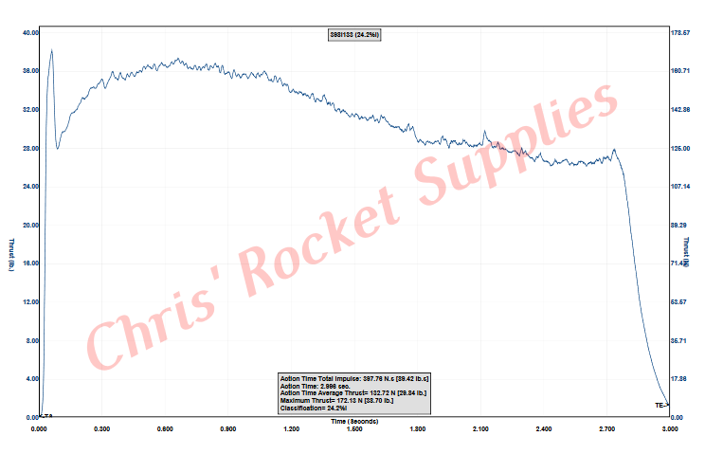Viewport: 705px width, 454px height.
Task: Select the Maximum Thrust readout in info box
Action: point(336,400)
